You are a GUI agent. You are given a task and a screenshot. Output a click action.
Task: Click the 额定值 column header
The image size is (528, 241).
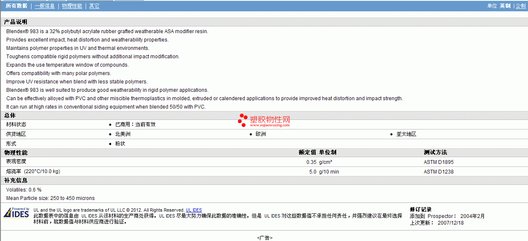coord(307,153)
